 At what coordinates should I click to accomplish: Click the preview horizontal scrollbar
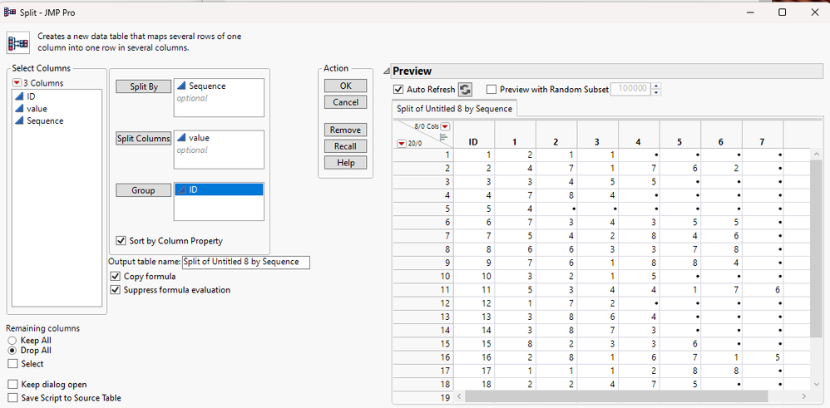[x=616, y=396]
